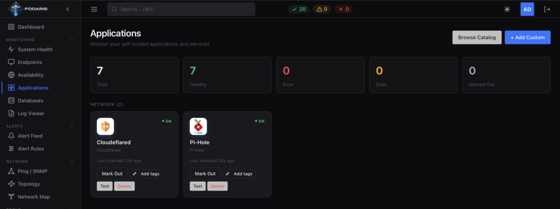Add tags to Pi-Hole
Image resolution: width=560 pixels, height=209 pixels.
[x=239, y=174]
